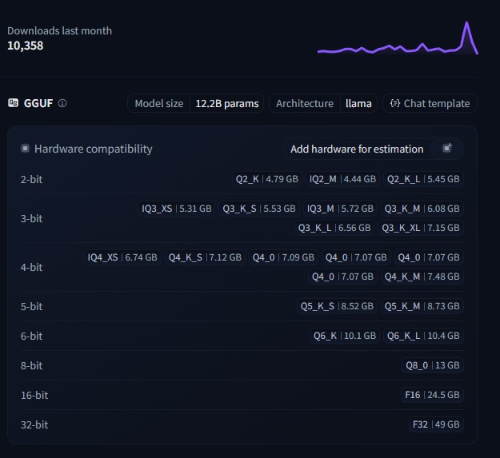Select the F32 49 GB quant
This screenshot has height=458, width=500.
coord(436,424)
